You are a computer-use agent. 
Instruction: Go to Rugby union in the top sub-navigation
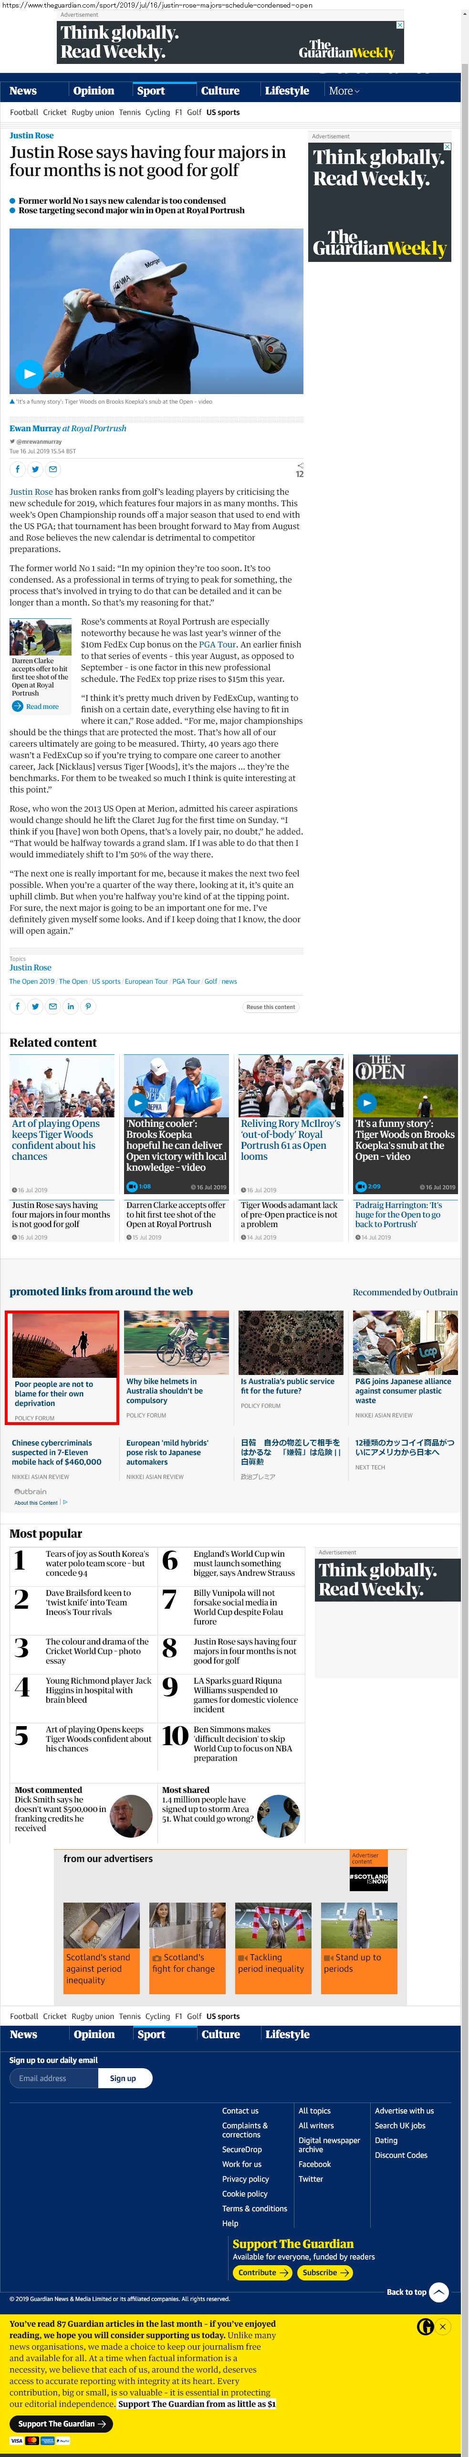[x=93, y=113]
